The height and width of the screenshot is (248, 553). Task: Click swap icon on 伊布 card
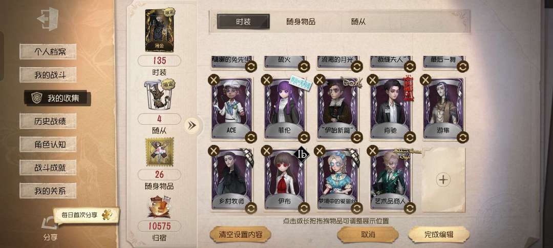point(304,208)
